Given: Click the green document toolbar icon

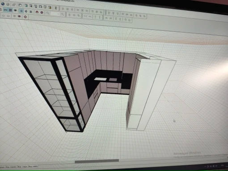Looking at the screenshot, I should point(26,6).
